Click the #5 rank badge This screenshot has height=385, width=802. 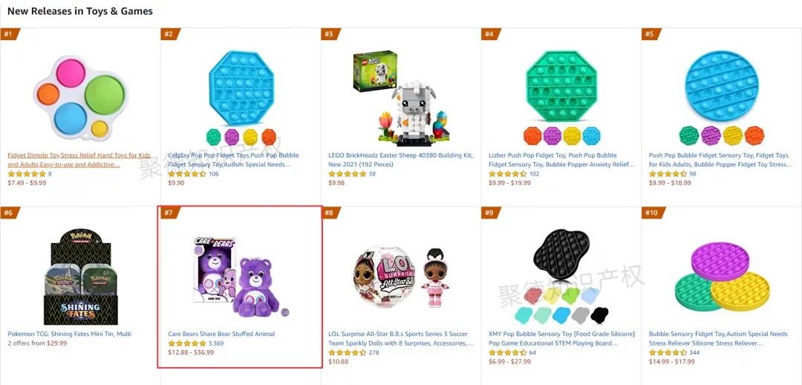coord(651,34)
